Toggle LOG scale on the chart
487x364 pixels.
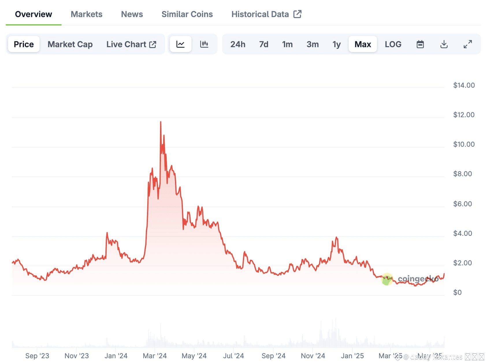pos(393,44)
